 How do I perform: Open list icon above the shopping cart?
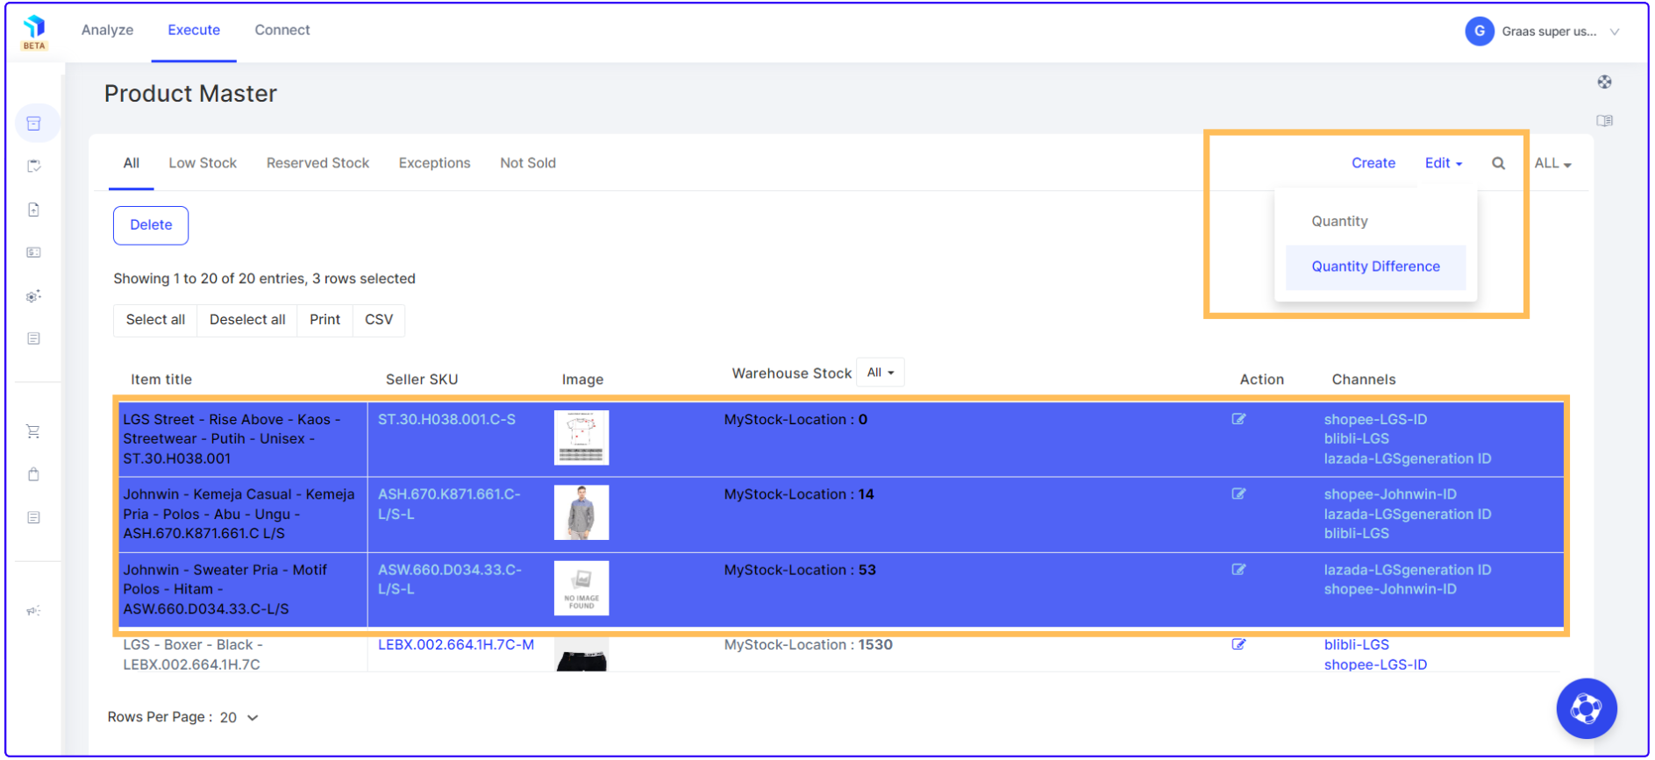tap(34, 338)
